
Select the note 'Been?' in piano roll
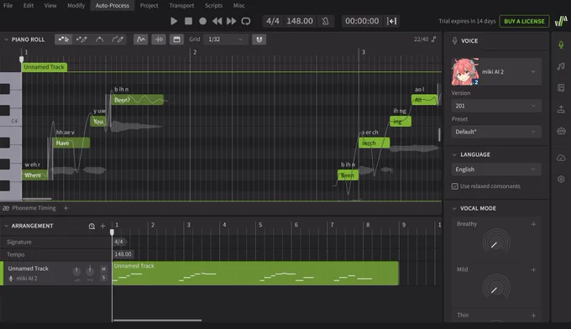pos(137,100)
